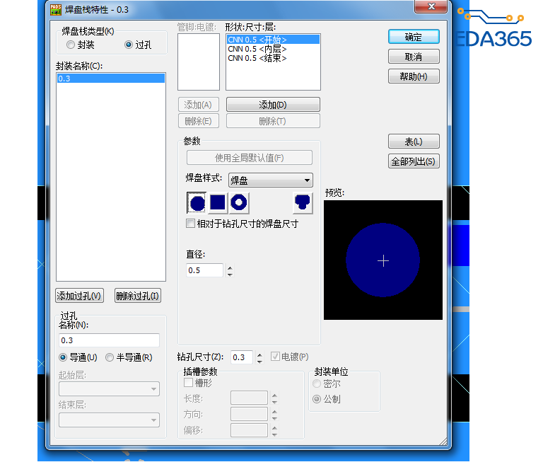Click the 取消 button
Viewport: 543px width, 467px height.
point(414,57)
